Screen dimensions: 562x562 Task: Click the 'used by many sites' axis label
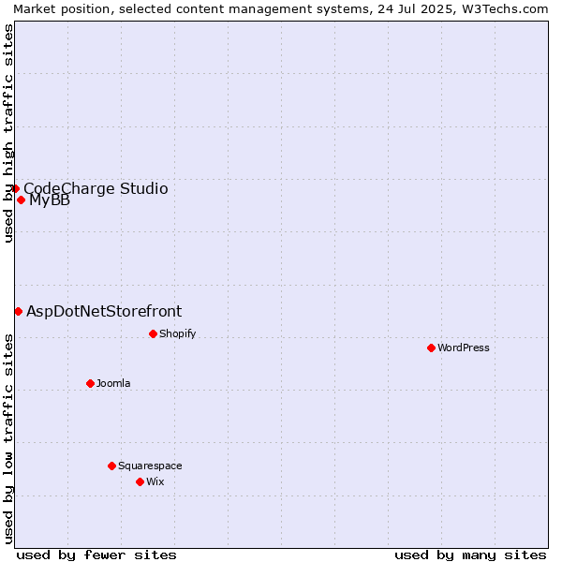pyautogui.click(x=470, y=555)
